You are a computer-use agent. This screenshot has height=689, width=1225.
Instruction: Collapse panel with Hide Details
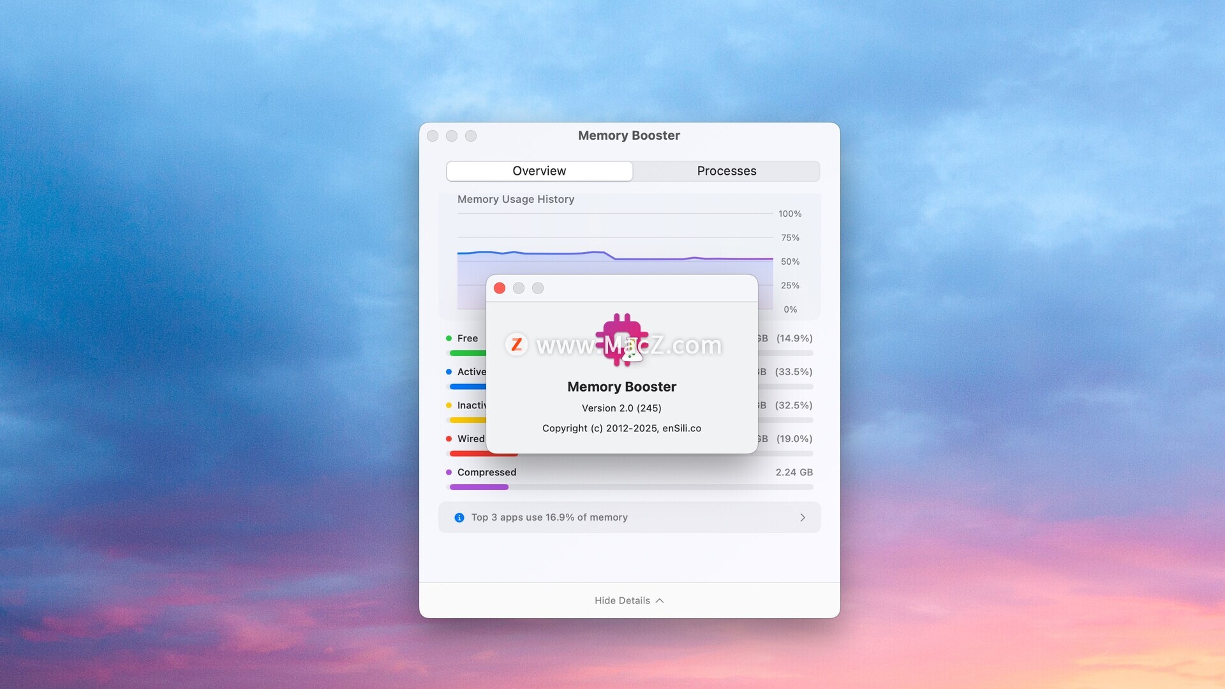coord(622,601)
